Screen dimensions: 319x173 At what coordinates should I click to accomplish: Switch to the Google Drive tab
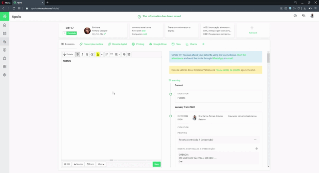click(158, 44)
